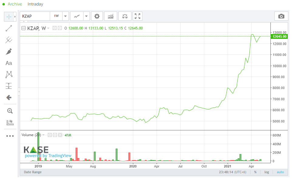
Task: Select the XABCD pattern tool
Action: tap(9, 74)
